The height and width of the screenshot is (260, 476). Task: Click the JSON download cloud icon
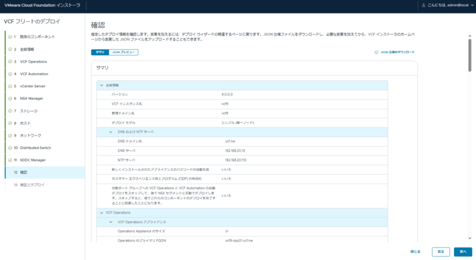pyautogui.click(x=377, y=52)
